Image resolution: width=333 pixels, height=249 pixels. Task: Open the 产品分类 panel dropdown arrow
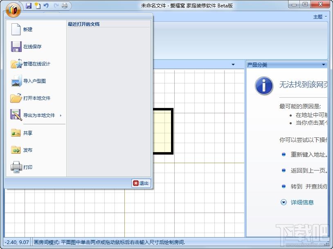324,65
